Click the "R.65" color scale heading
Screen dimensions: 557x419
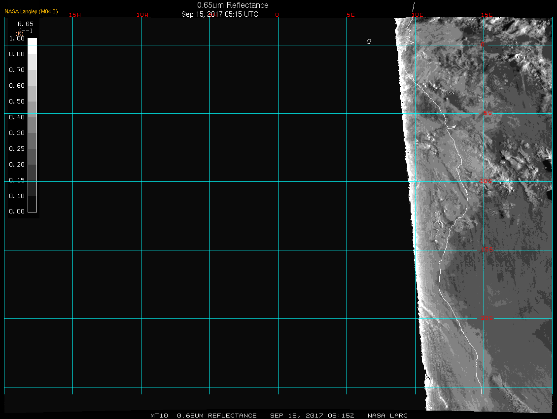26,24
